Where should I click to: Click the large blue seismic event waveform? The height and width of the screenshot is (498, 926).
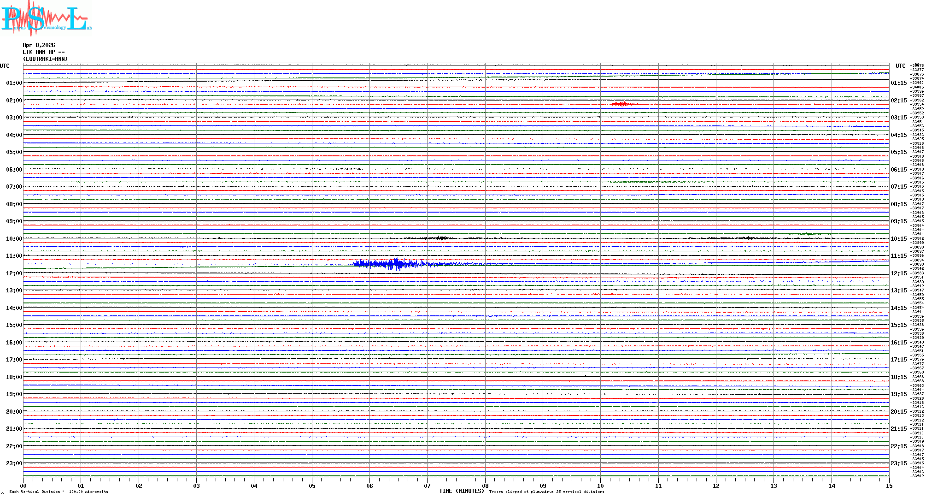396,264
